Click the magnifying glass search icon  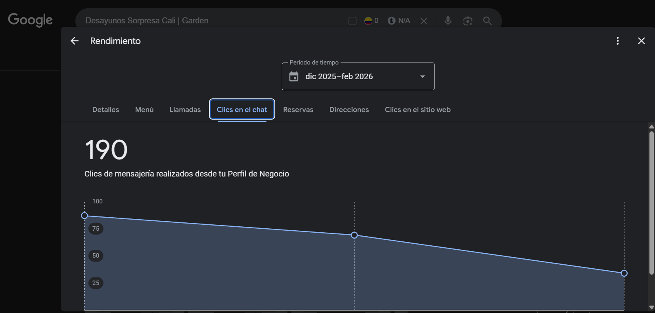487,21
